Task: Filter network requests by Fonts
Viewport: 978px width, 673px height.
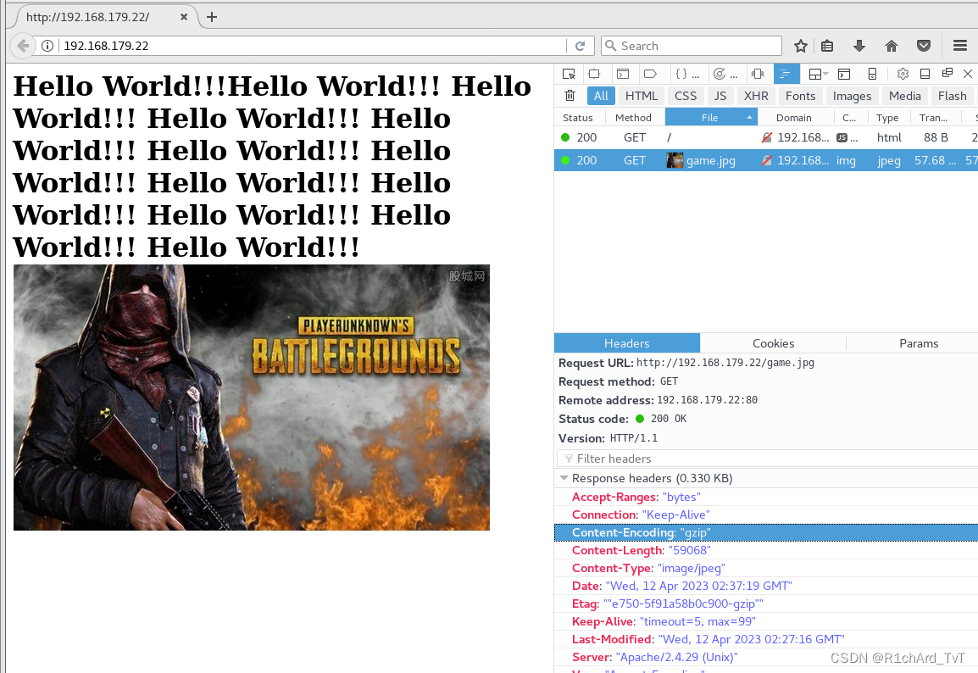Action: pyautogui.click(x=800, y=96)
